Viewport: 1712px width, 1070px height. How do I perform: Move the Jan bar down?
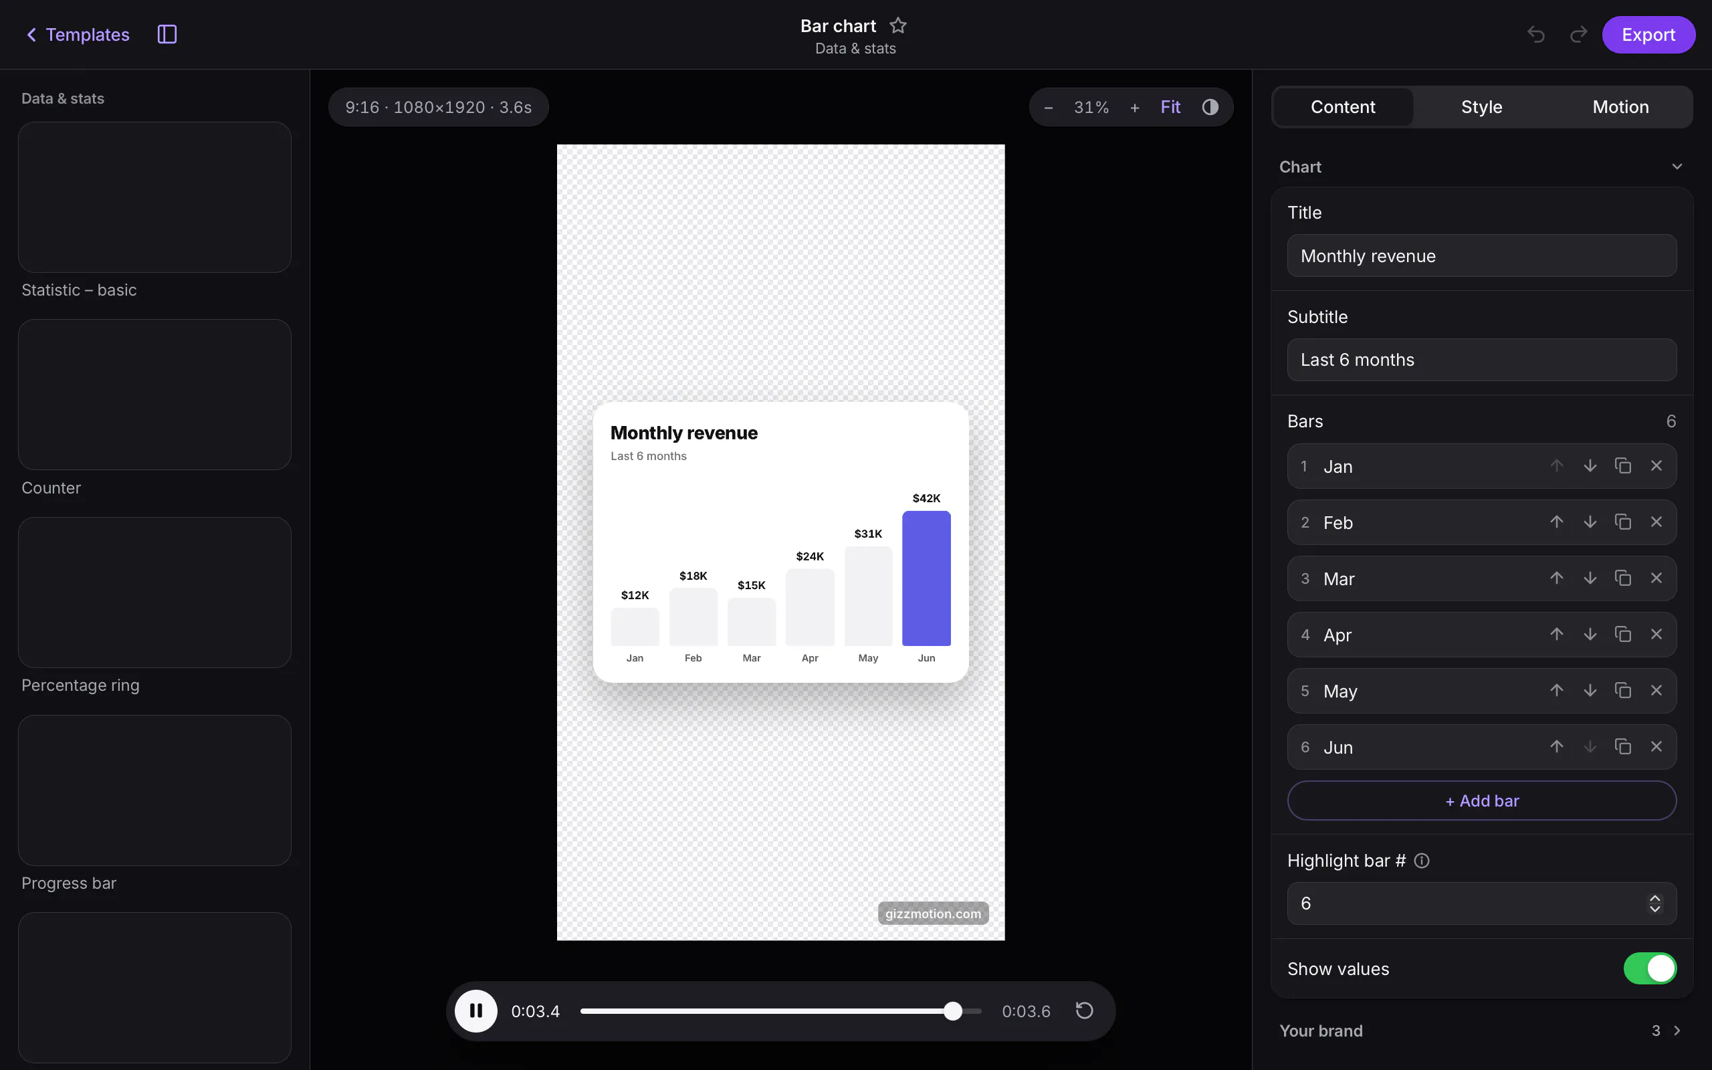tap(1590, 465)
